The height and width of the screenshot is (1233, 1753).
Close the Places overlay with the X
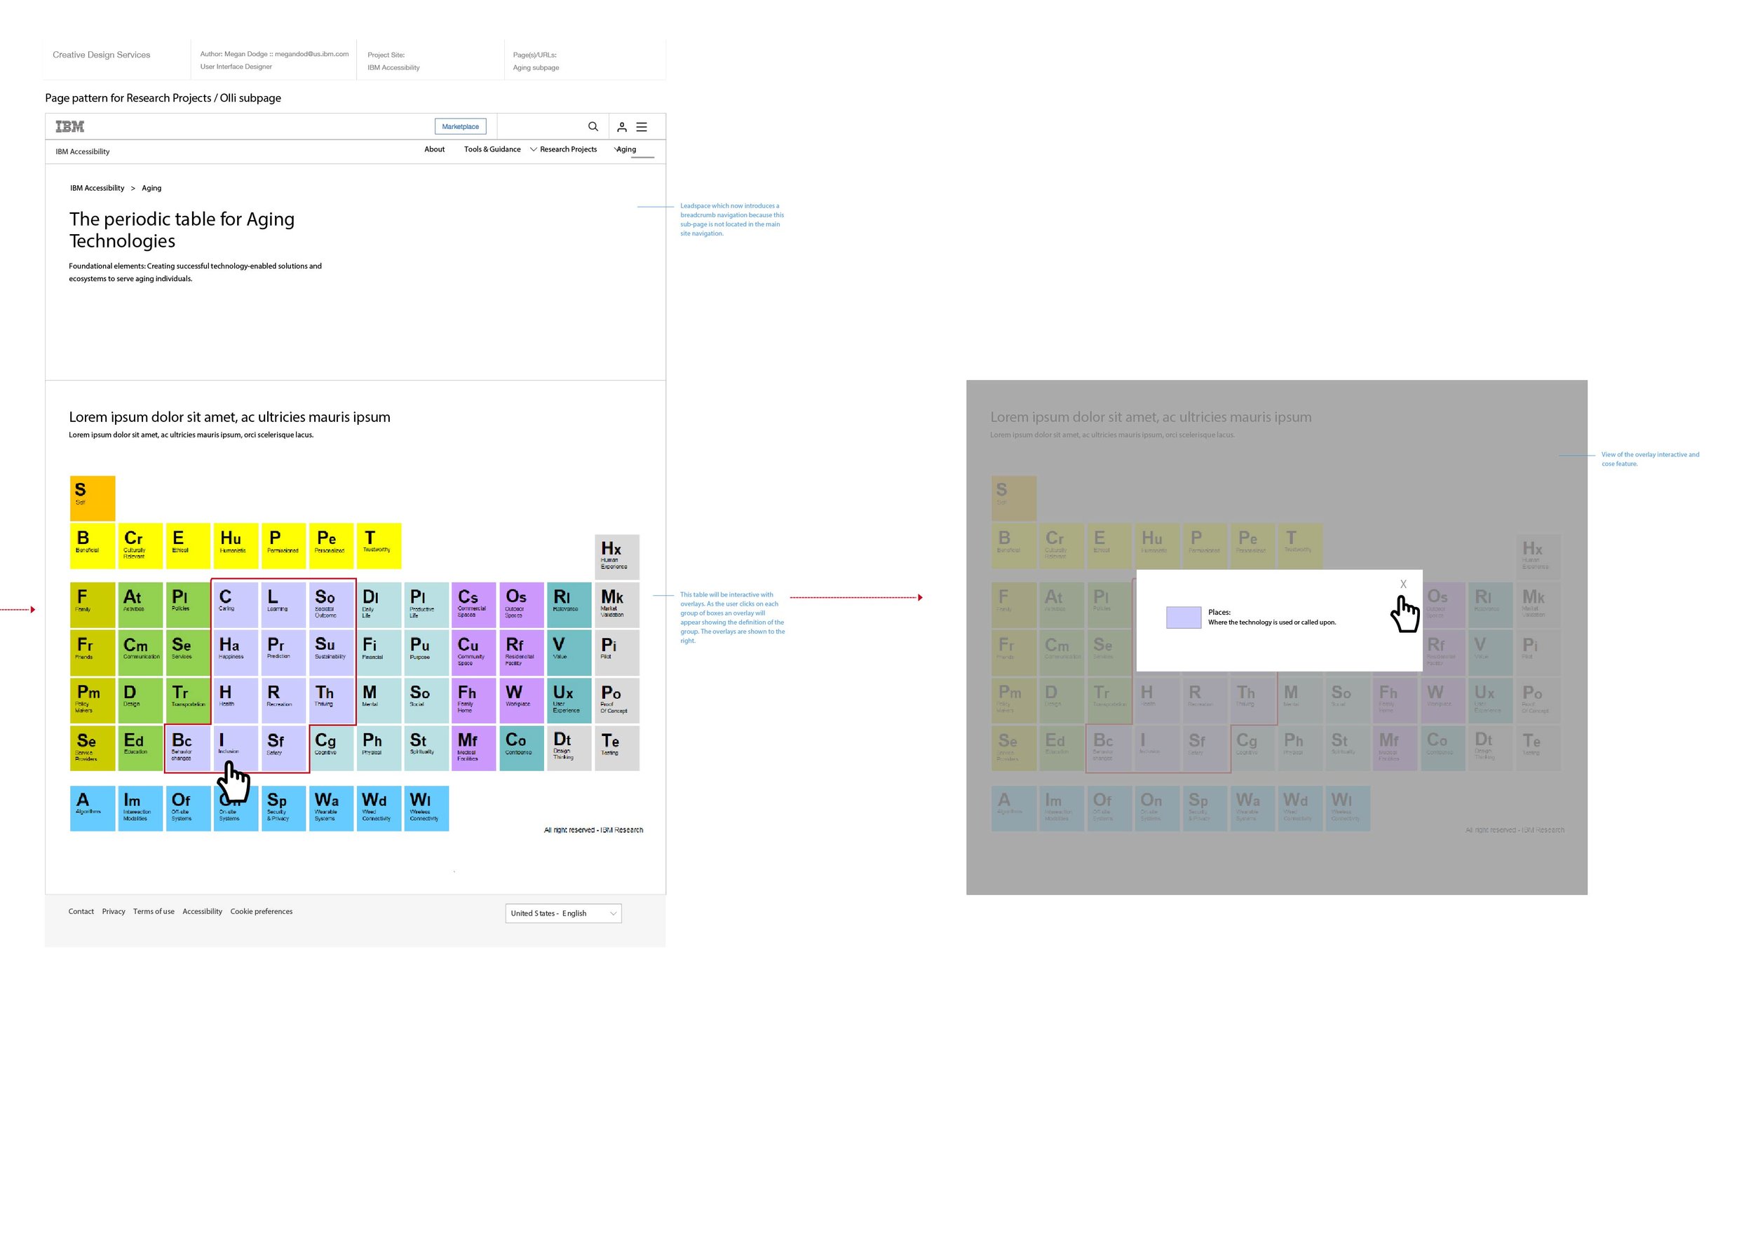point(1402,584)
